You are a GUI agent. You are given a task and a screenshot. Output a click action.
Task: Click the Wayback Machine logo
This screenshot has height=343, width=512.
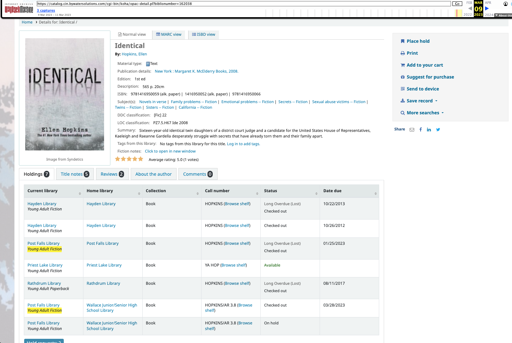pyautogui.click(x=19, y=8)
